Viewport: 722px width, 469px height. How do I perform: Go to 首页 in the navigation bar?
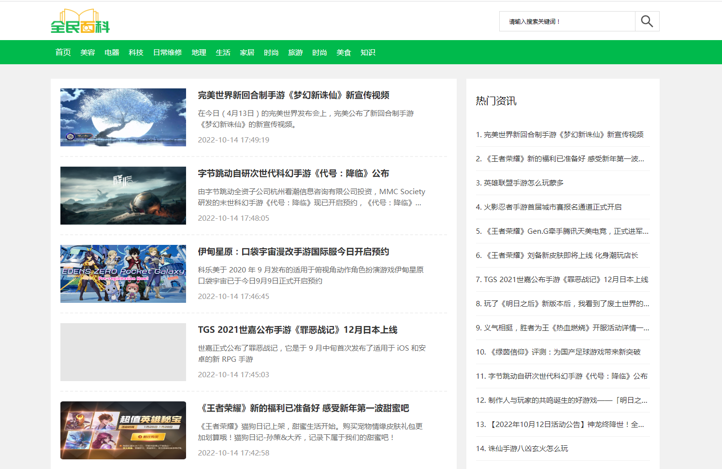[x=63, y=52]
